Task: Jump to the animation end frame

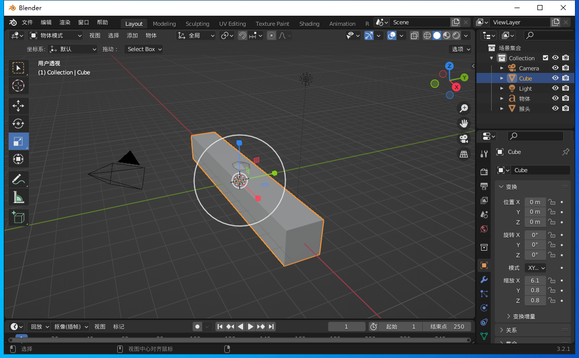Action: click(x=271, y=327)
